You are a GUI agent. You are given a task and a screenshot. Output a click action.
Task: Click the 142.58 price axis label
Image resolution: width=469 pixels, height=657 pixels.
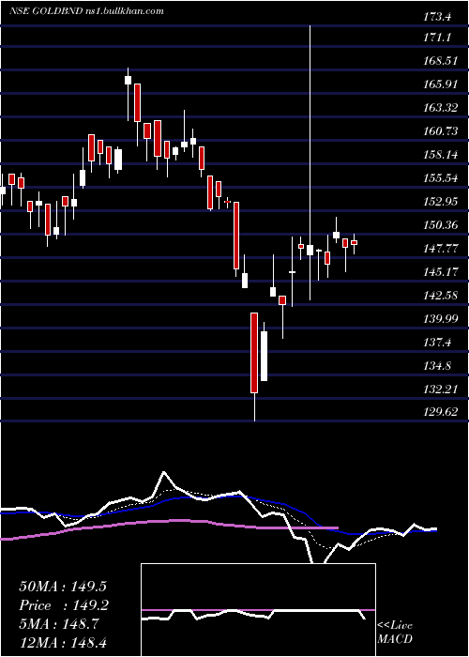440,296
